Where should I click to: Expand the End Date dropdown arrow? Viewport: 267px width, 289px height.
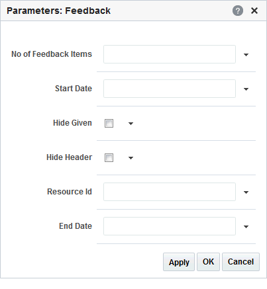coord(246,226)
